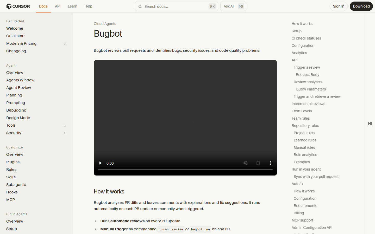Click the 'How it works' page heading
The image size is (375, 234).
click(x=109, y=192)
